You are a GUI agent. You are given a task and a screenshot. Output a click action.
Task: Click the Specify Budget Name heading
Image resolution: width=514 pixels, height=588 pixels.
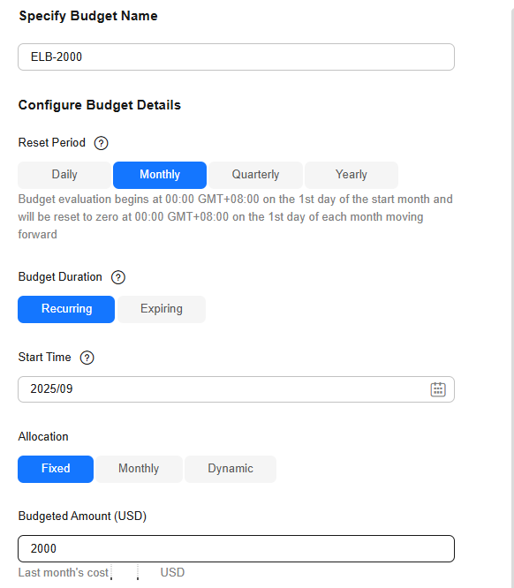88,16
